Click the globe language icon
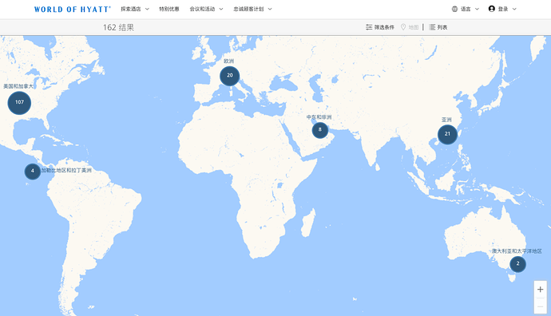The width and height of the screenshot is (551, 316). [454, 9]
